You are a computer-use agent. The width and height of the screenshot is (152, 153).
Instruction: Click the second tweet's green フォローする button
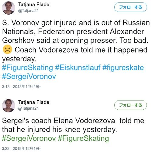coord(130,105)
